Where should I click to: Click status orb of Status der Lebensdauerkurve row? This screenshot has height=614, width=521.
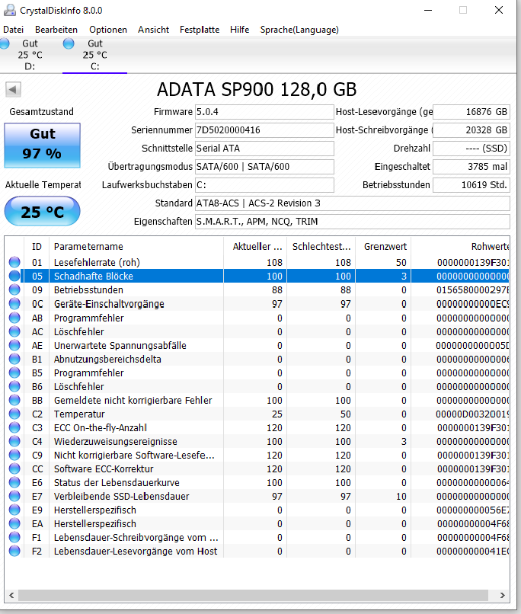tap(14, 482)
